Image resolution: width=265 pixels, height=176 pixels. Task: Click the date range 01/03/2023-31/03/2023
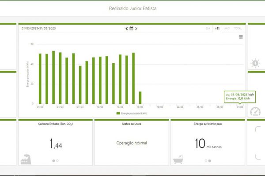point(39,29)
